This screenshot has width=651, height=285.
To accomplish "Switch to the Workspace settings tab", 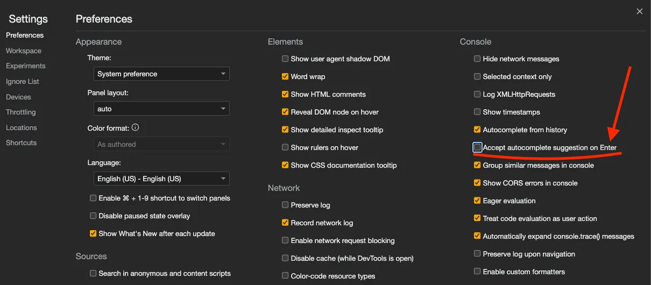I will [x=24, y=51].
